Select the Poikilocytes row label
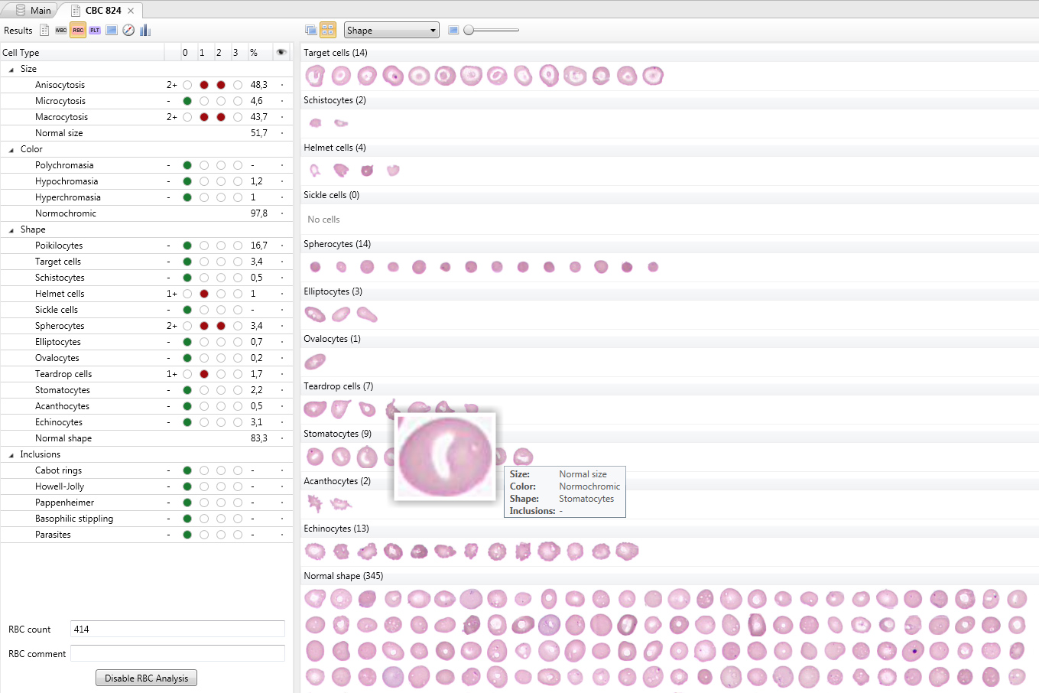The height and width of the screenshot is (693, 1039). [59, 246]
